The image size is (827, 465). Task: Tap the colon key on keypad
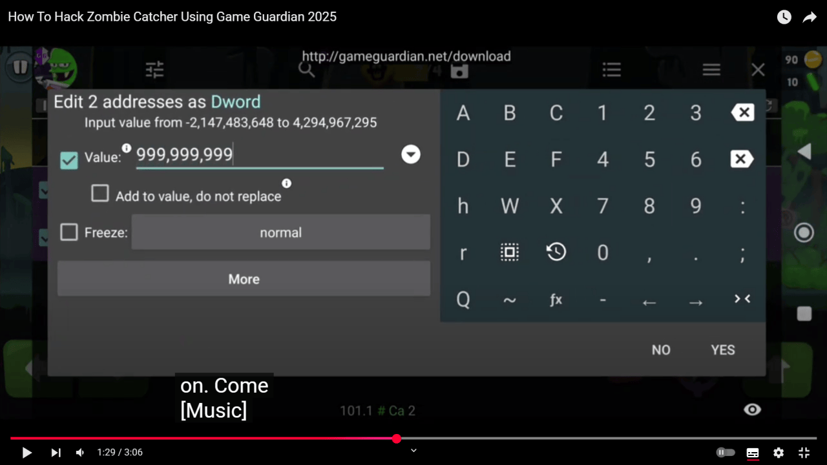click(x=742, y=206)
